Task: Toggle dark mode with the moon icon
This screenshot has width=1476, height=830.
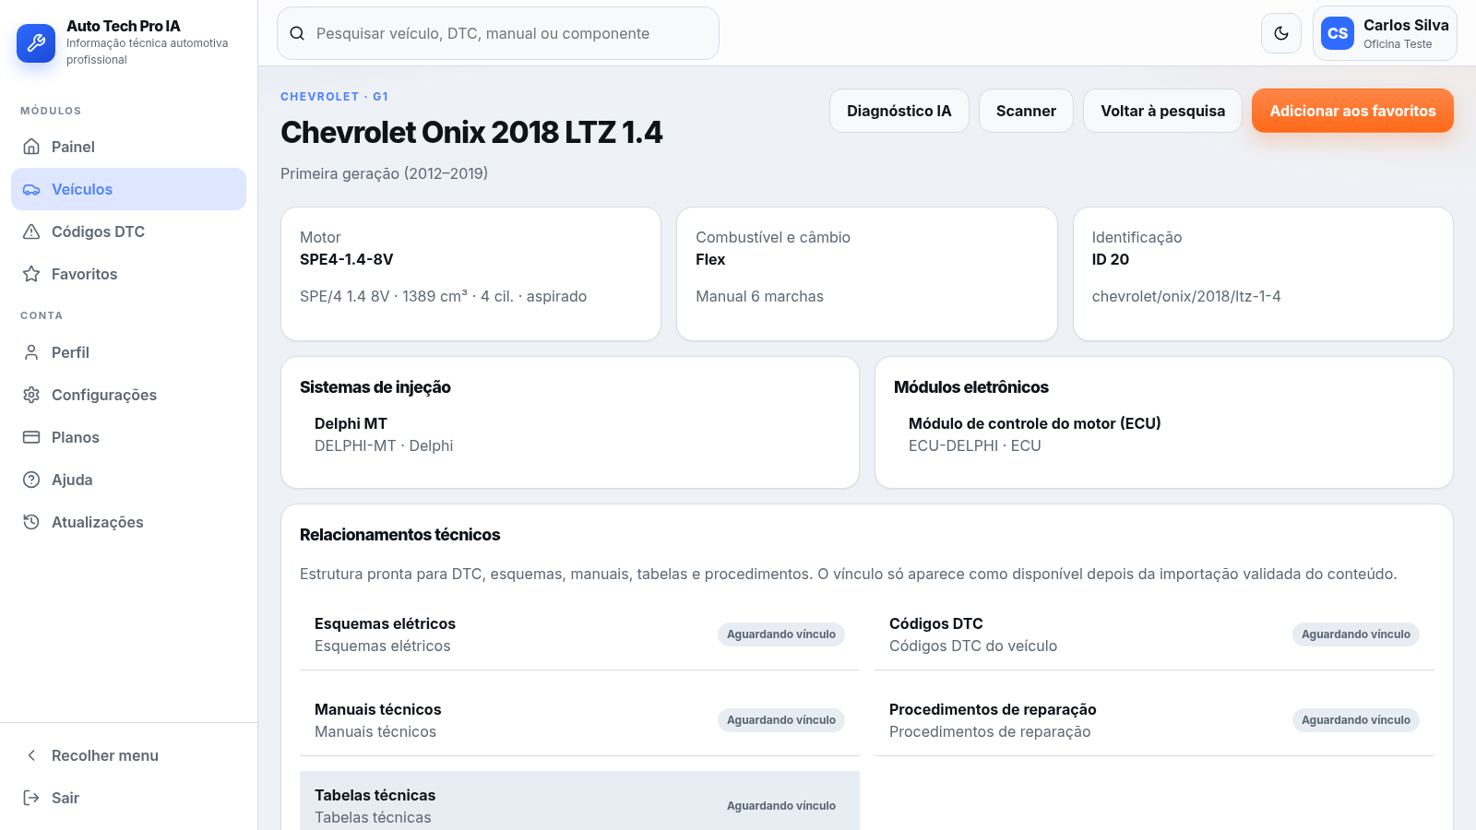Action: click(1281, 33)
